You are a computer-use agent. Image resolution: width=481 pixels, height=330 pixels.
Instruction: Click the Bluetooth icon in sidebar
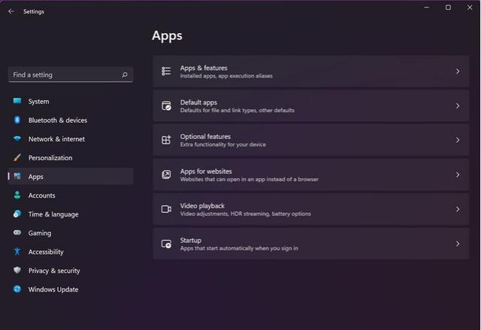[x=17, y=120]
